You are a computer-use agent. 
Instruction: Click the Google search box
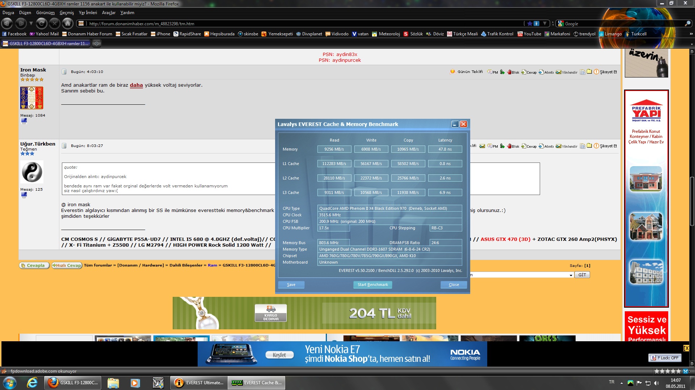point(623,23)
